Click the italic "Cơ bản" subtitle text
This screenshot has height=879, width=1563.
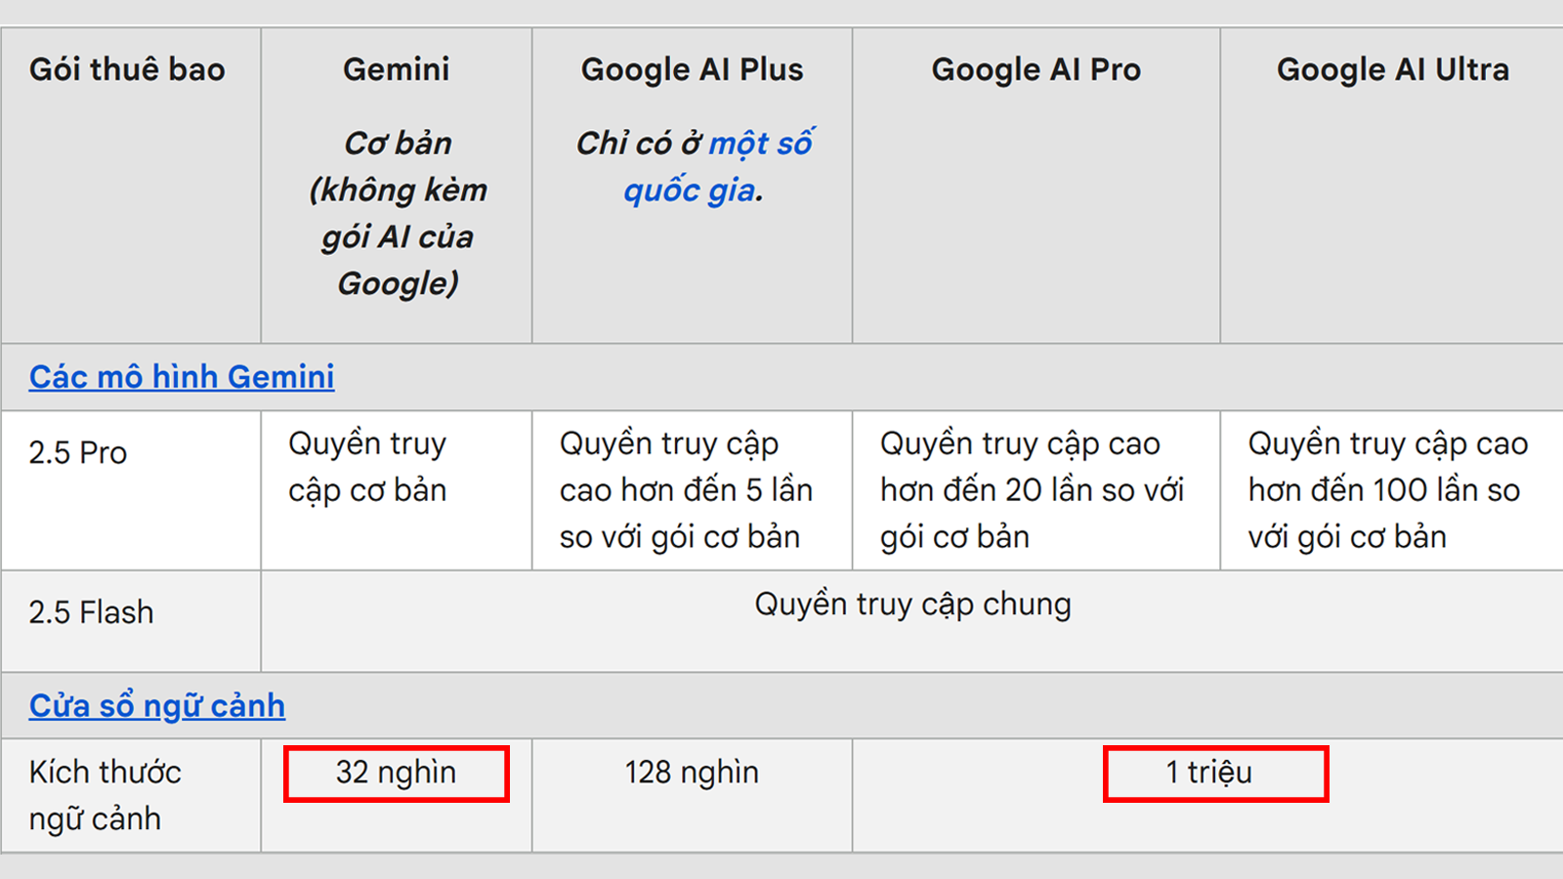(x=398, y=144)
